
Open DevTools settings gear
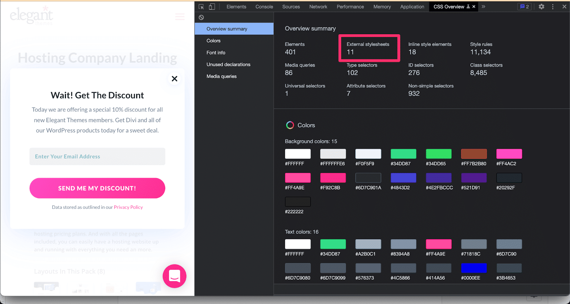click(x=541, y=7)
